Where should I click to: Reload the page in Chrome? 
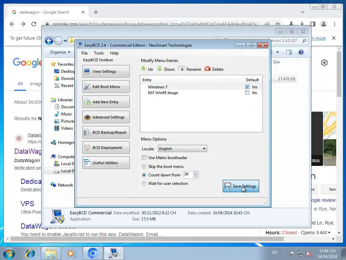pyautogui.click(x=34, y=24)
